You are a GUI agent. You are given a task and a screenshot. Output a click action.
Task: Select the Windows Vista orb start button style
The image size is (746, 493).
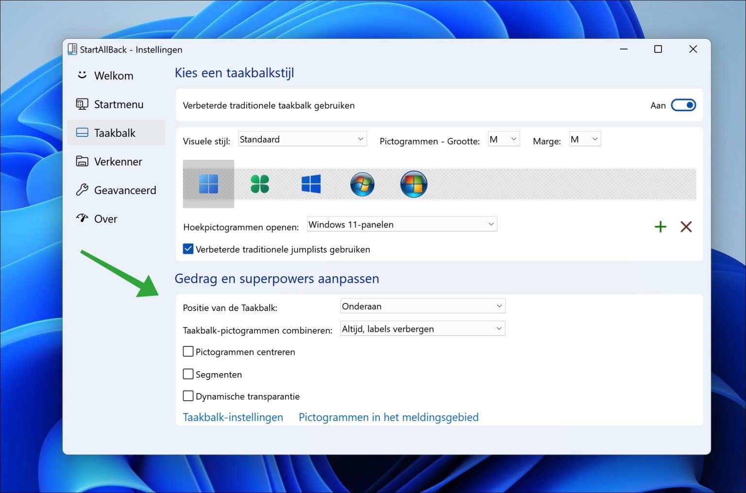pyautogui.click(x=414, y=184)
